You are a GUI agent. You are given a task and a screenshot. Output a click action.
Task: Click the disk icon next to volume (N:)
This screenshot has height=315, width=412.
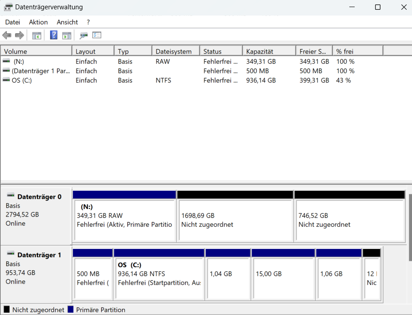tap(6, 61)
